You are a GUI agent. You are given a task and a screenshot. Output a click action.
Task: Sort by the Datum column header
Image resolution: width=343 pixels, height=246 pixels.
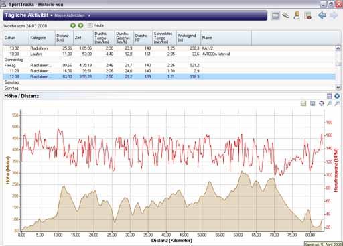click(x=16, y=38)
